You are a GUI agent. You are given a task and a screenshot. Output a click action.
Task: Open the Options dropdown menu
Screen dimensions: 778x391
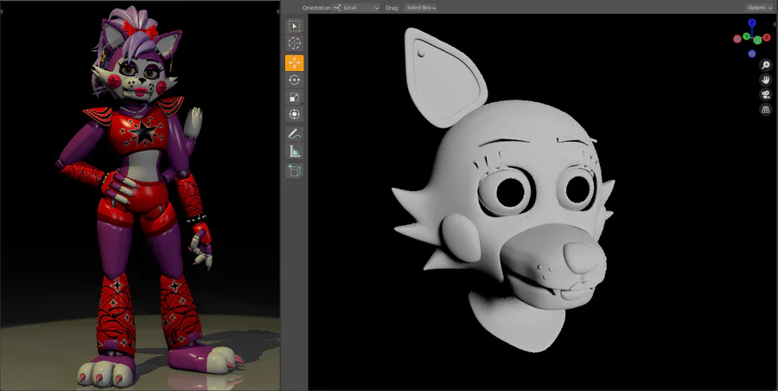click(x=759, y=8)
